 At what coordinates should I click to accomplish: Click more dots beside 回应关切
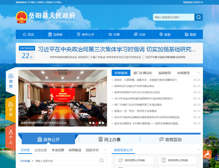click(x=105, y=150)
